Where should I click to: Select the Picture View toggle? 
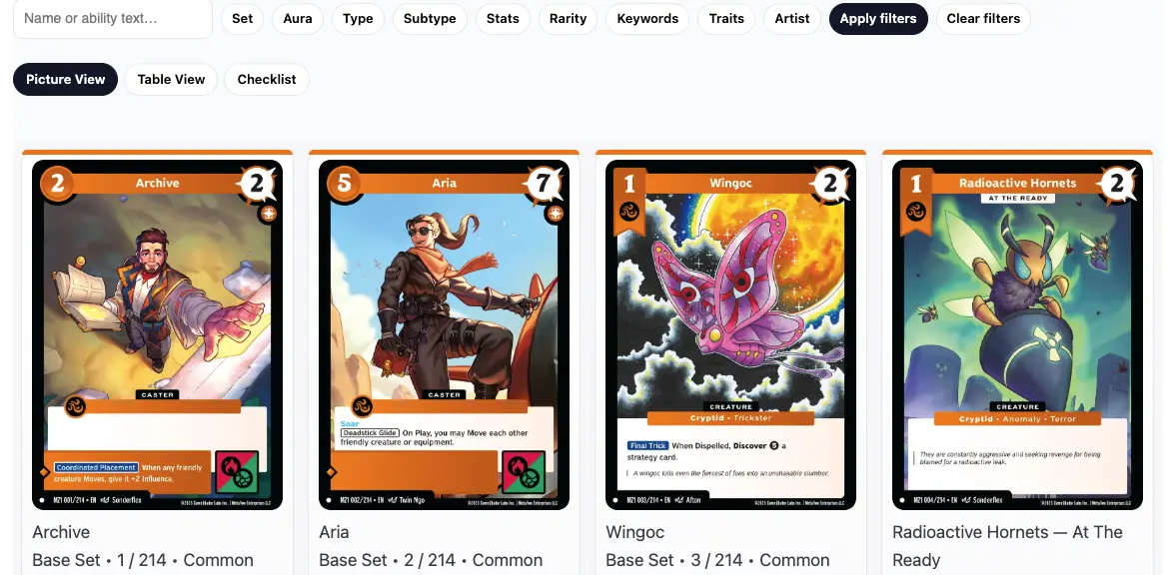tap(66, 79)
